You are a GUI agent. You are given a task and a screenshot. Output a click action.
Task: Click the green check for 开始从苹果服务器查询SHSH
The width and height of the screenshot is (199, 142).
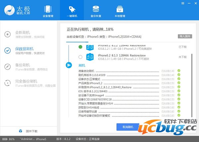(179, 103)
